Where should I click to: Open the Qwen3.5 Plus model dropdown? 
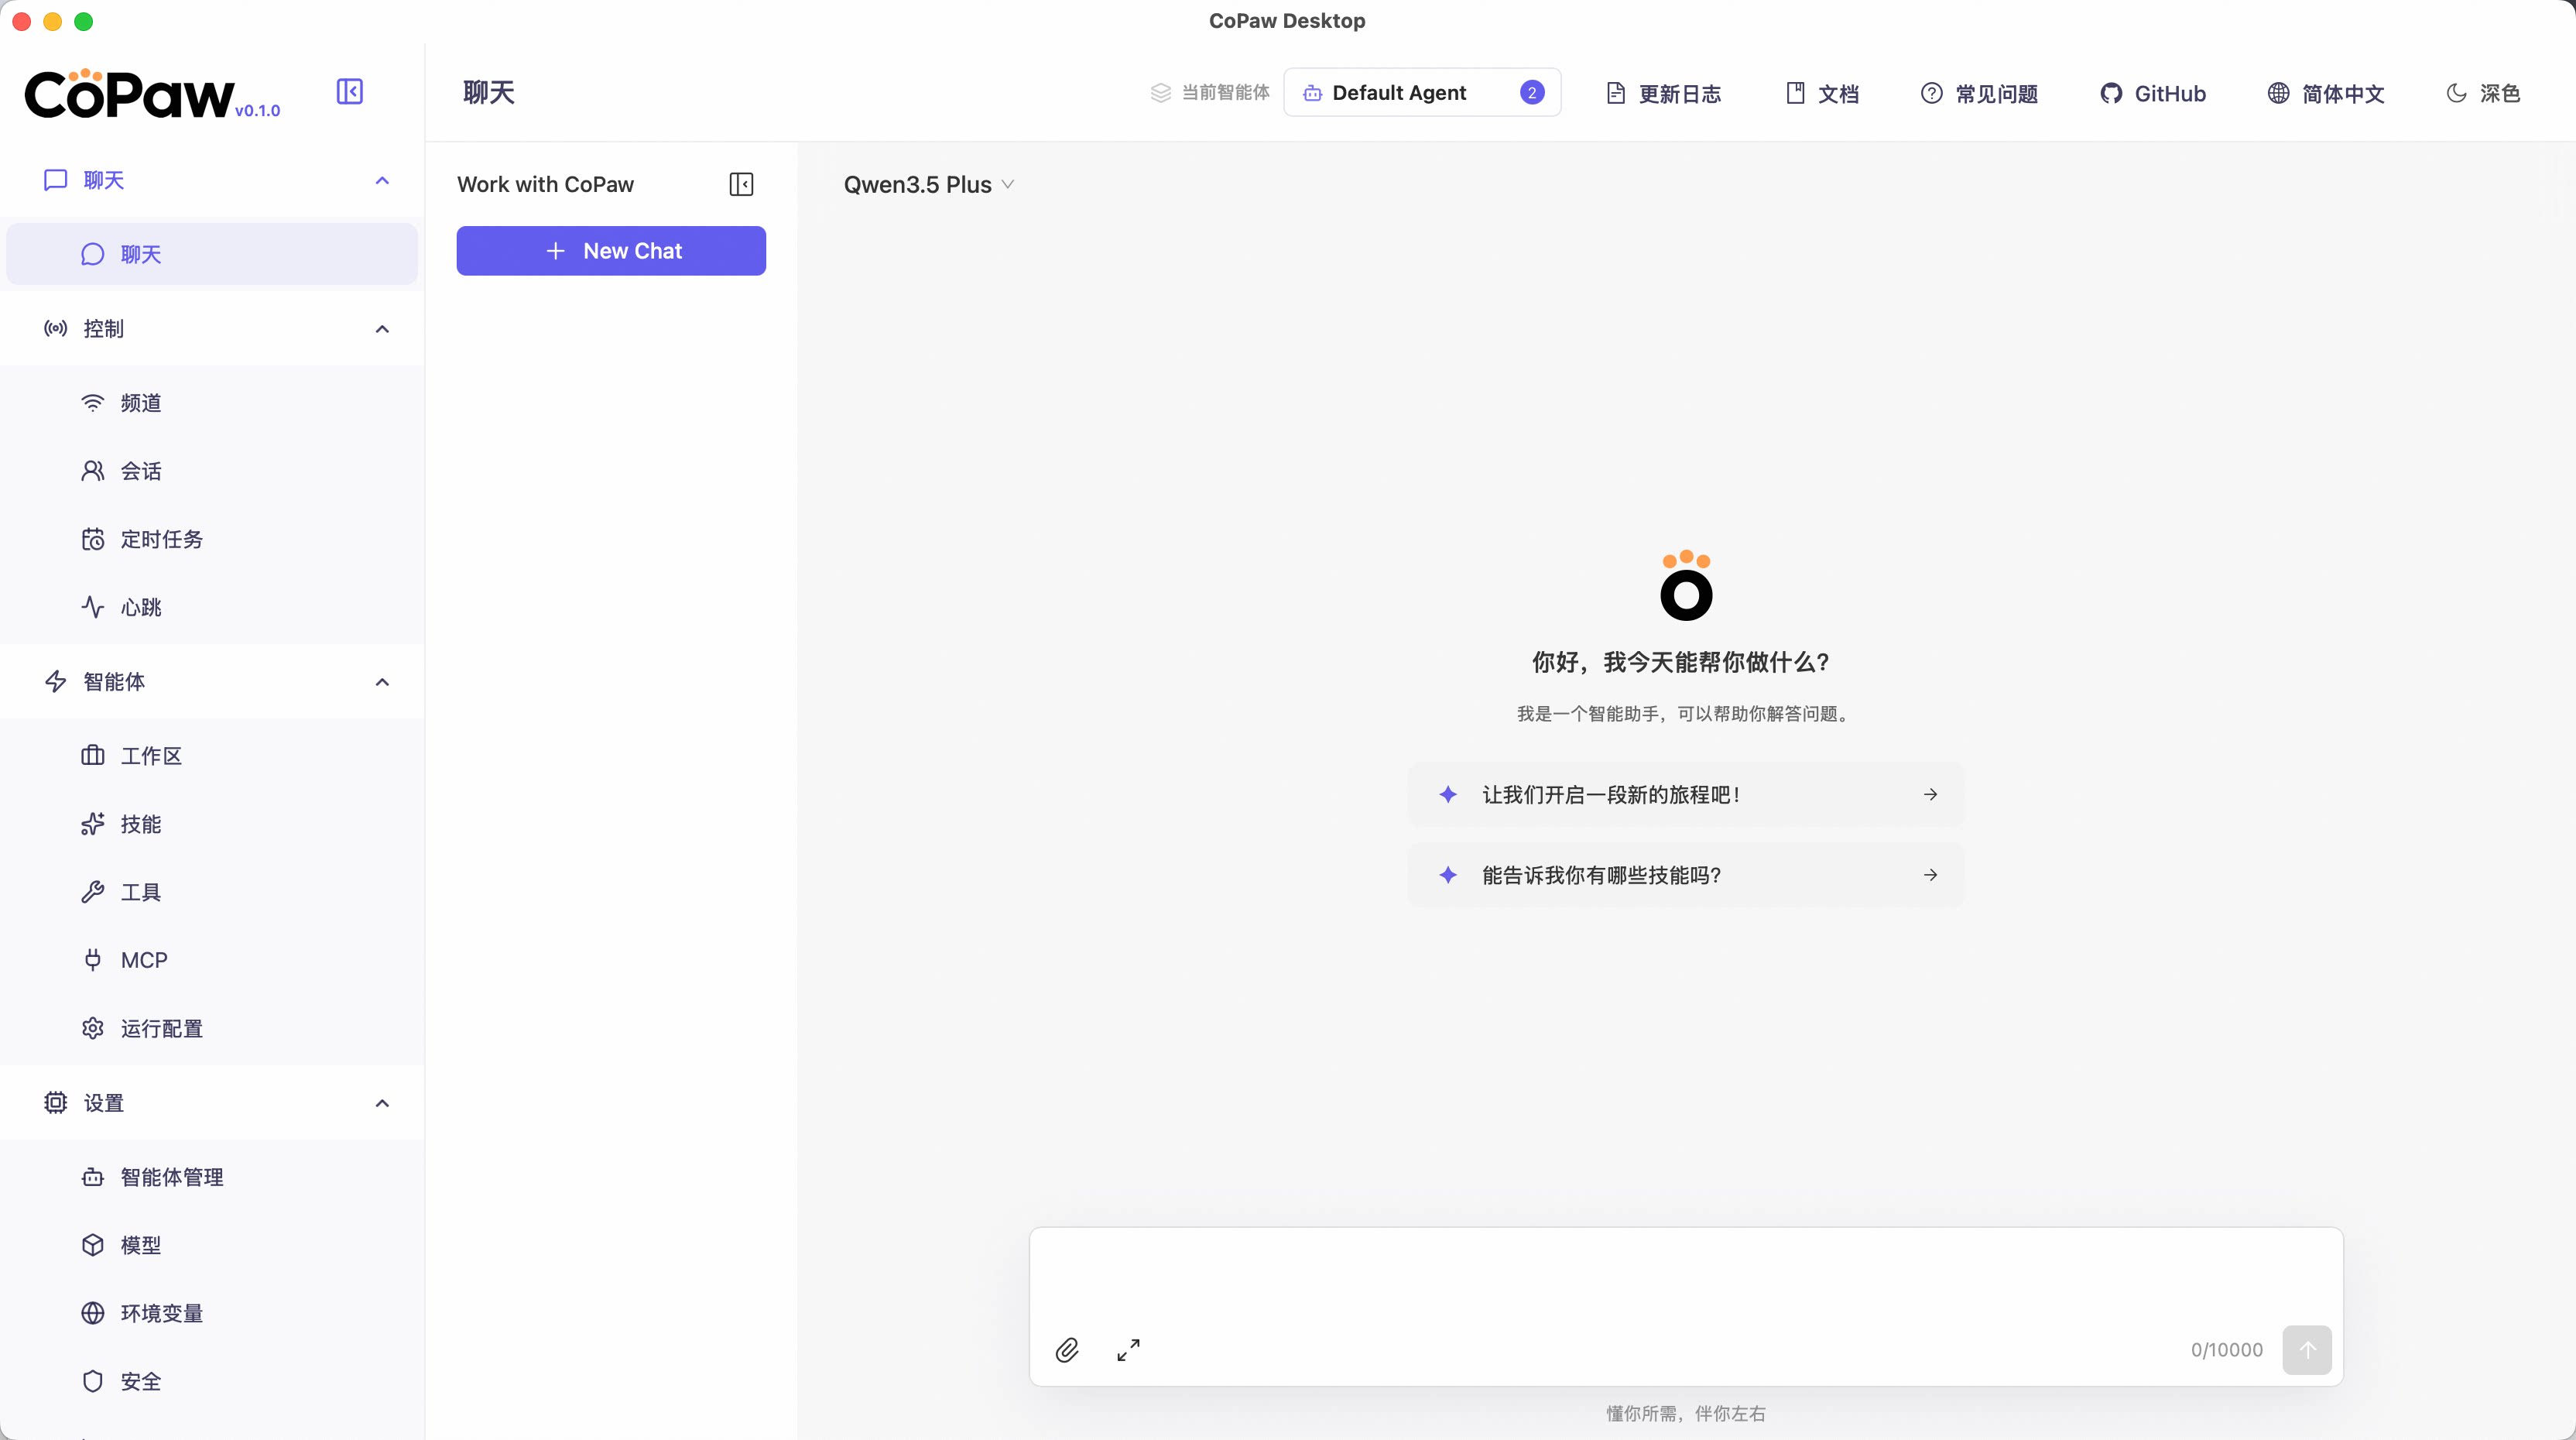click(928, 185)
